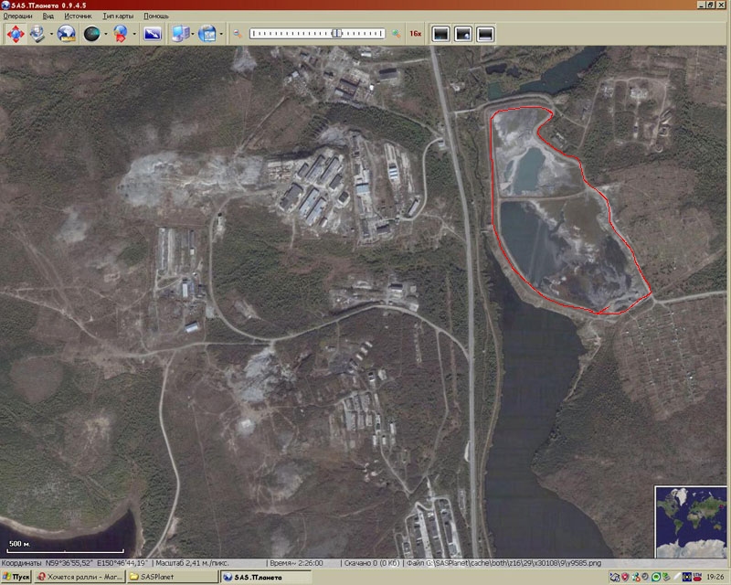Toggle the second dark screen view button
The width and height of the screenshot is (731, 585).
tap(463, 34)
